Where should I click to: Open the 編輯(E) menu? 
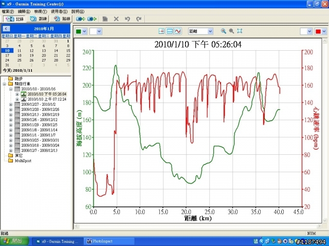(x=24, y=11)
